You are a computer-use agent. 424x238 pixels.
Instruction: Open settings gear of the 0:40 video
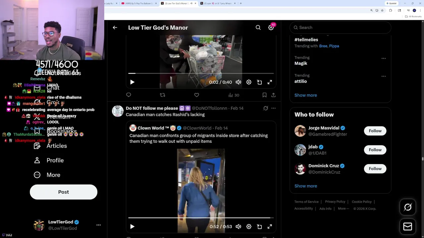[x=249, y=82]
